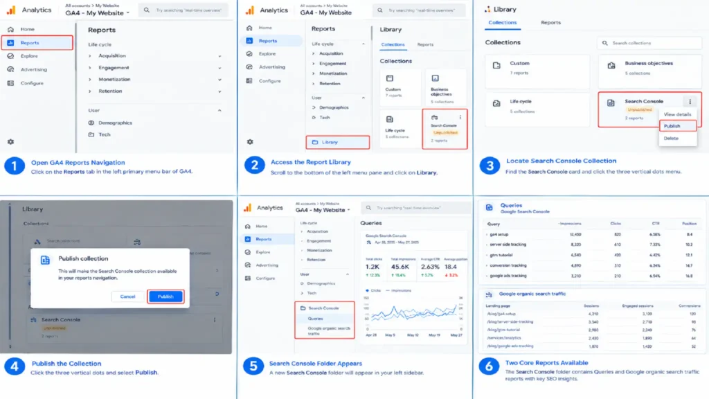709x399 pixels.
Task: Switch to the Collections tab in step 2 Library
Action: tap(393, 44)
